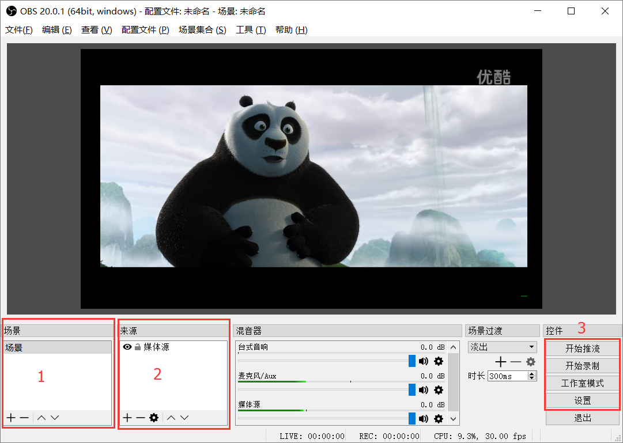This screenshot has width=623, height=443.
Task: Decrease 时长 duration with down arrow
Action: click(532, 378)
